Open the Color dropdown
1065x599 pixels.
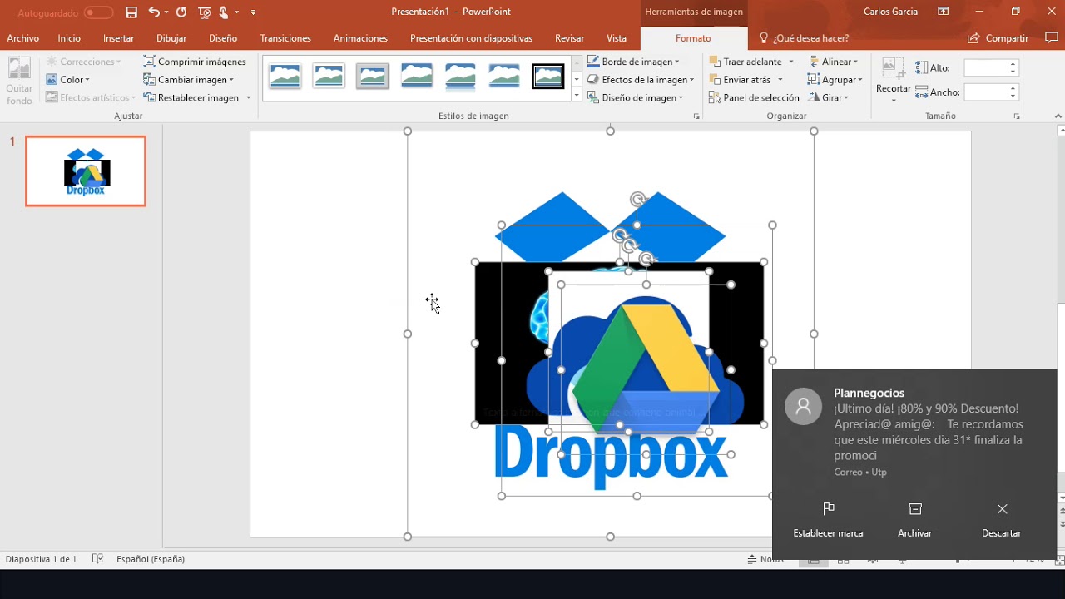coord(68,80)
